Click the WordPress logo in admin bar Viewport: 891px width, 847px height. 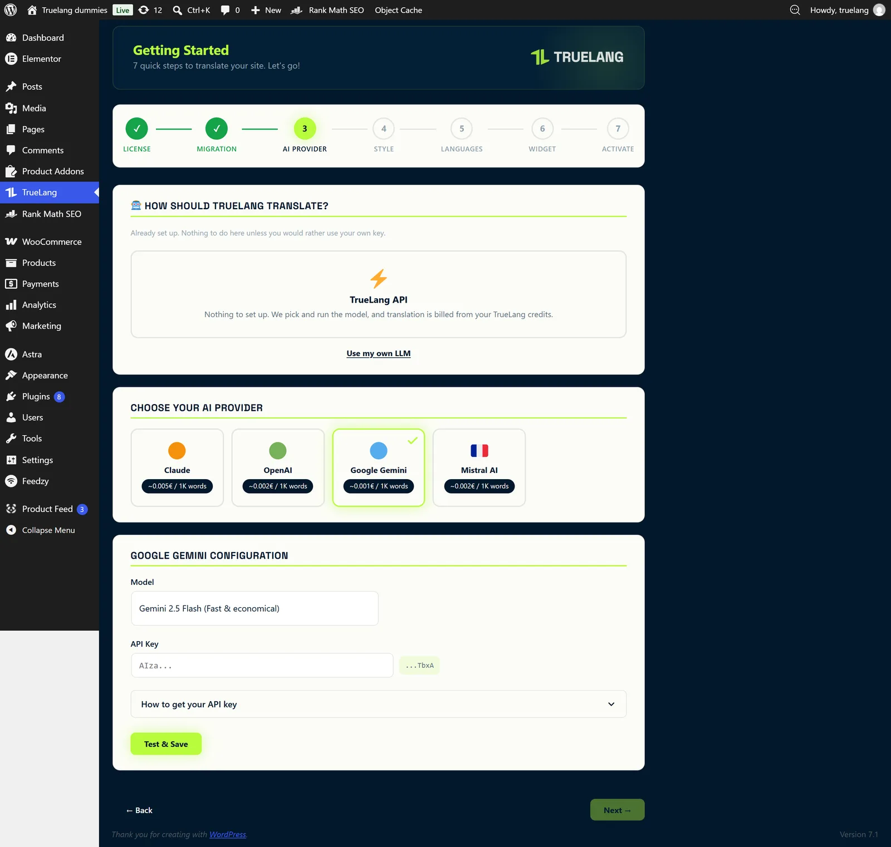(x=11, y=10)
